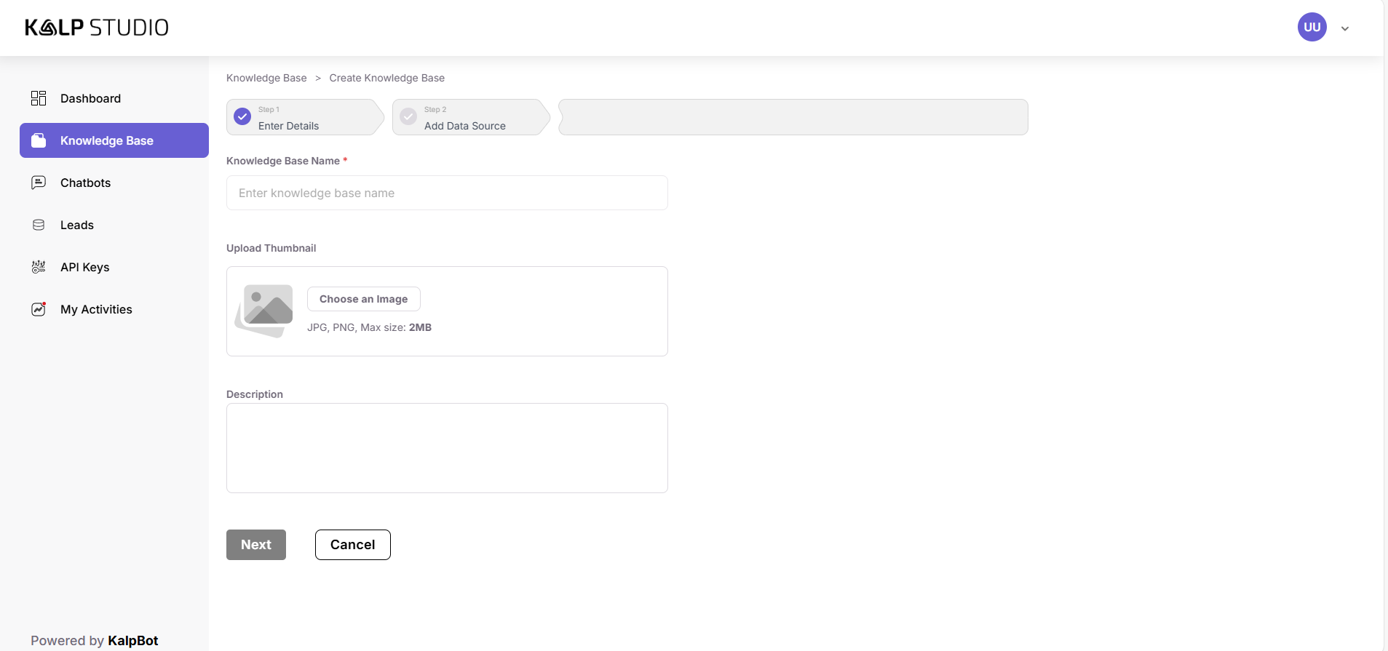Click the API Keys icon
1388x651 pixels.
[x=39, y=267]
